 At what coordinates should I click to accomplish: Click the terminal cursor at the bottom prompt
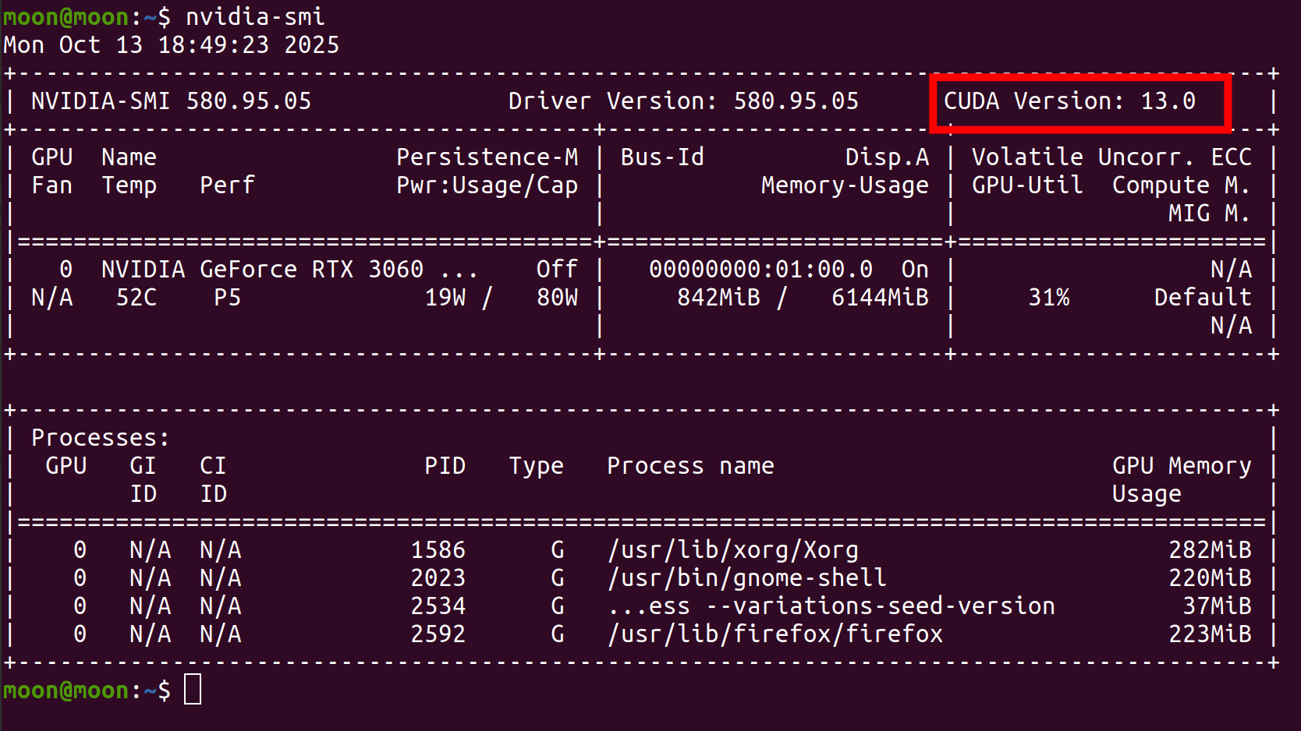click(x=193, y=690)
